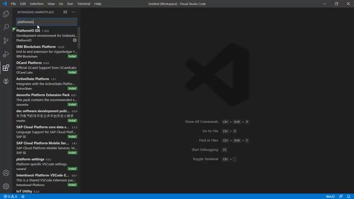Install OCaml Platform extension

pyautogui.click(x=72, y=72)
